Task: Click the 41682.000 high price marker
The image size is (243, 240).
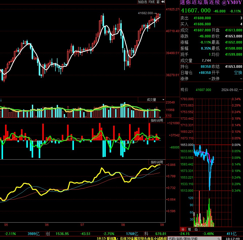Action: pyautogui.click(x=146, y=13)
